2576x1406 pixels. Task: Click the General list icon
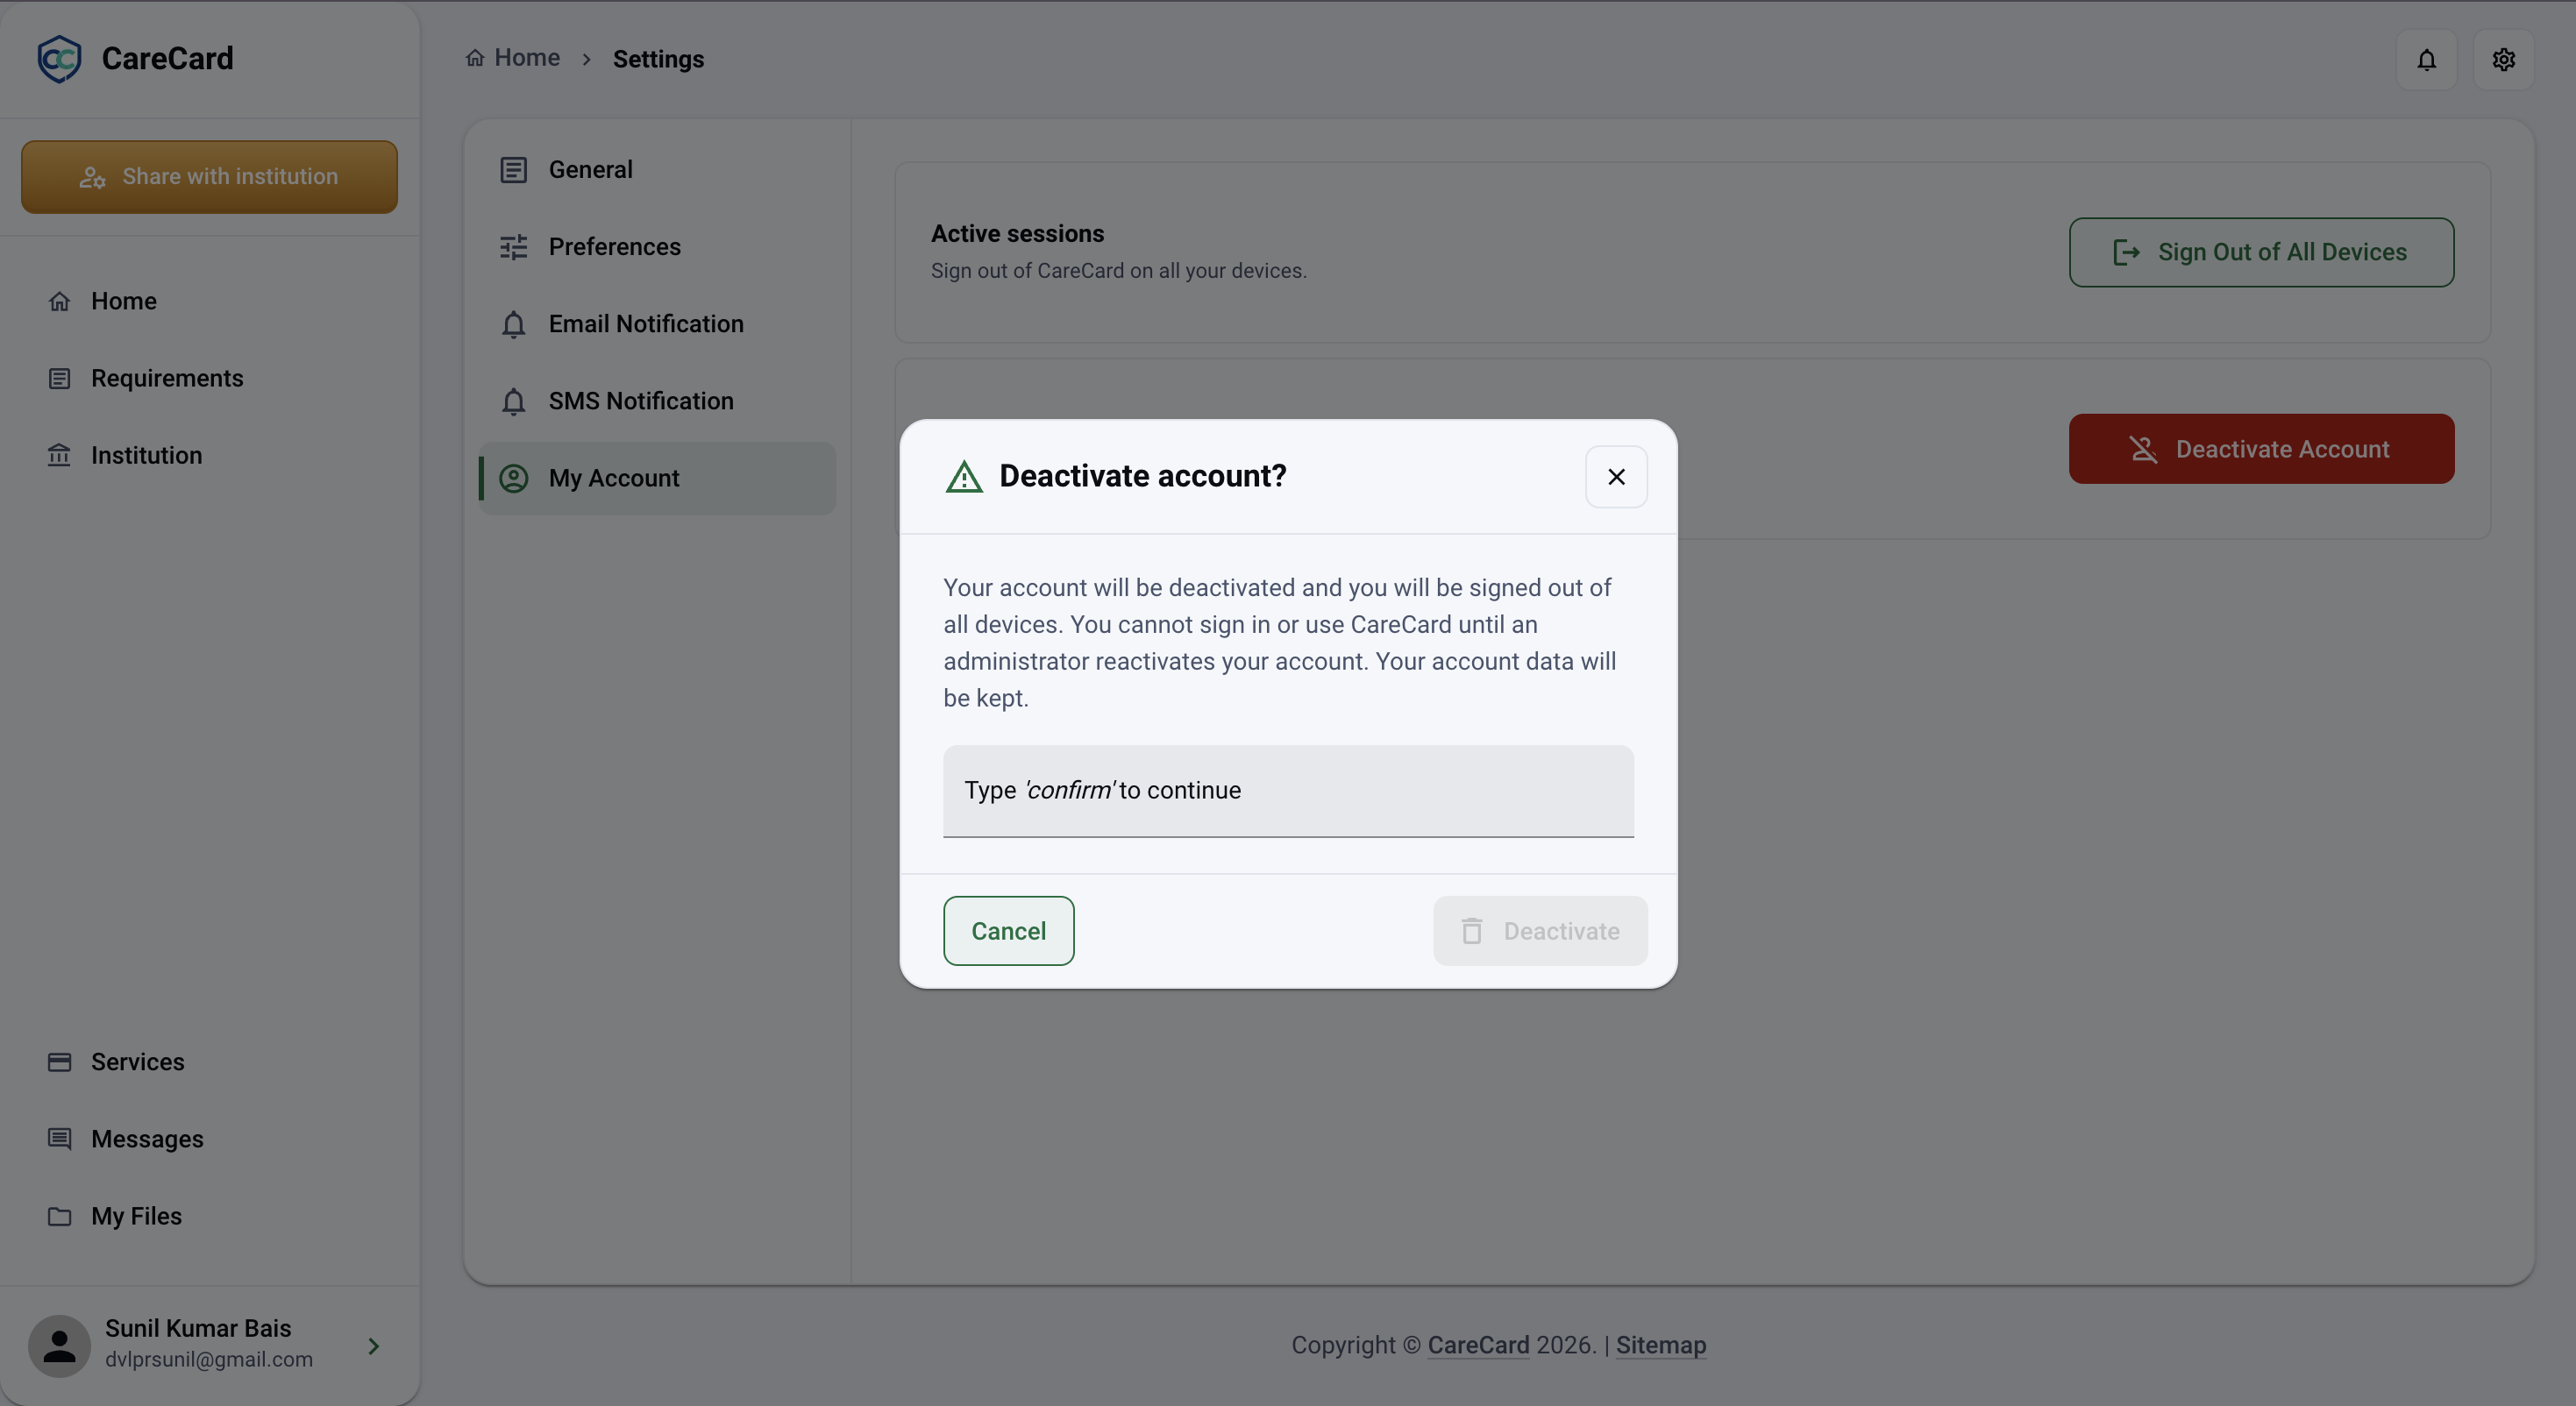[x=513, y=170]
